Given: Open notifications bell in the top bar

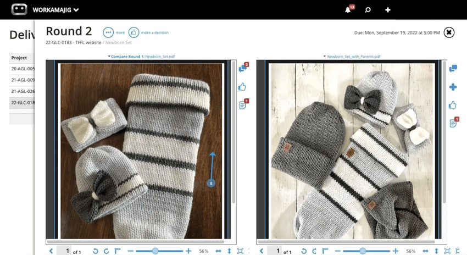Looking at the screenshot, I should (x=348, y=10).
